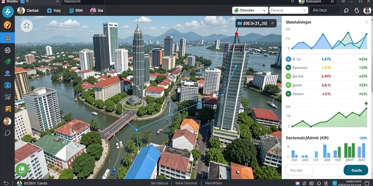This screenshot has height=186, width=373.
Task: Click the Pin tlegs search field
Action: [x=325, y=10]
